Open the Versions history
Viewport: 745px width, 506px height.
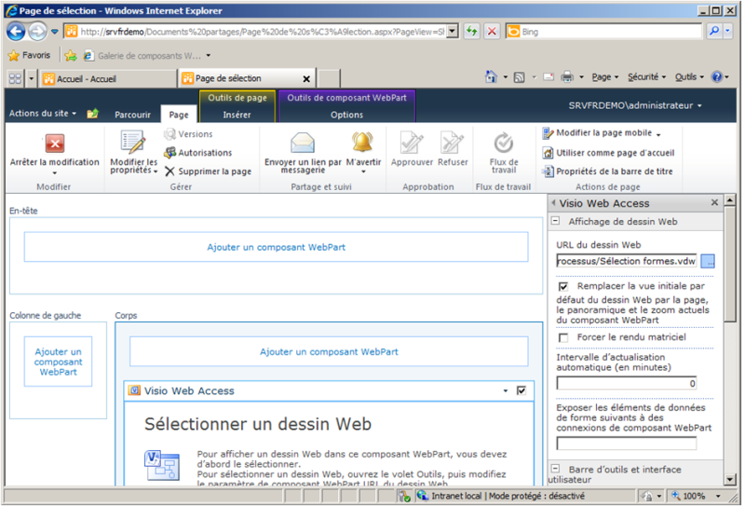(x=188, y=134)
